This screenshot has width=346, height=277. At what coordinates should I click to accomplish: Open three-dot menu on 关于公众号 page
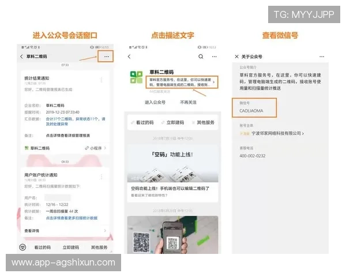(x=322, y=57)
